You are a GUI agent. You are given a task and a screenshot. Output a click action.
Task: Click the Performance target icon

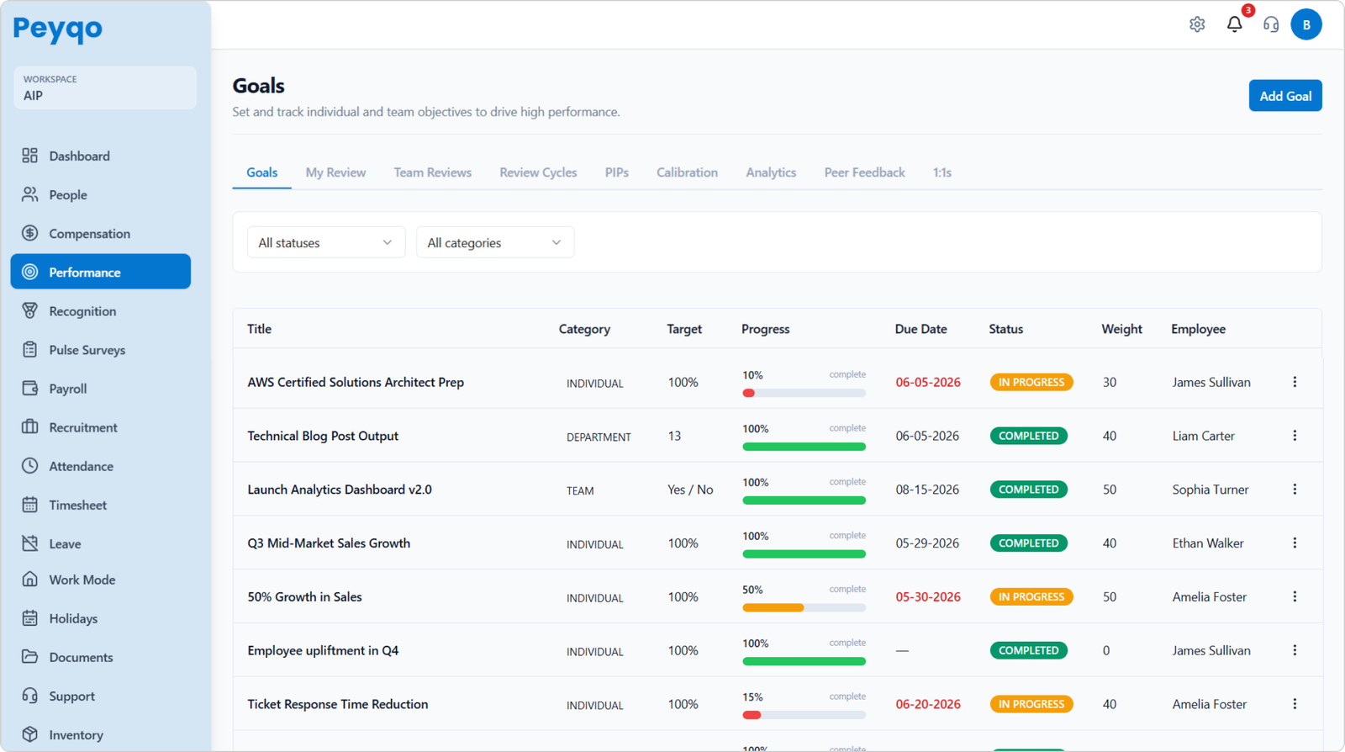click(x=30, y=272)
